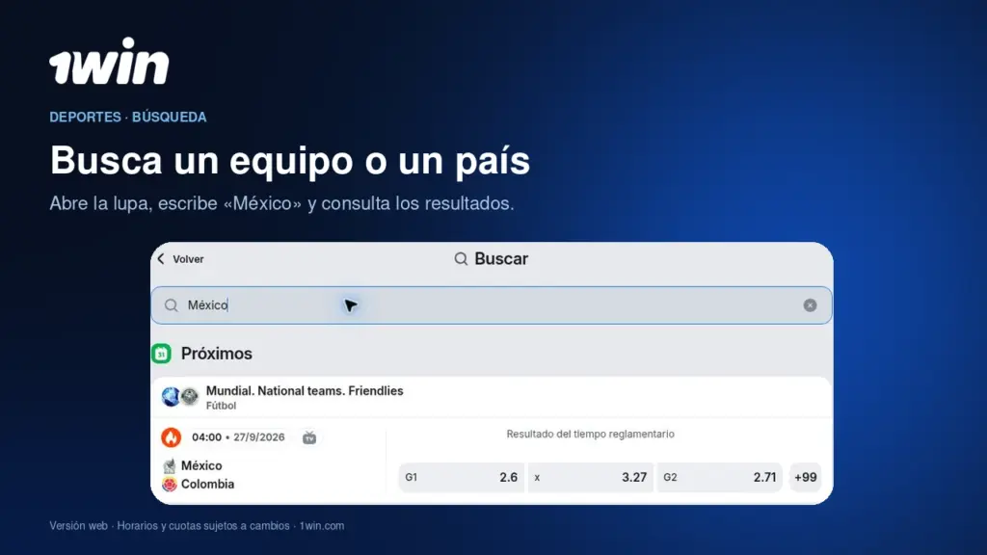Click the globe league icon
987x555 pixels.
[171, 396]
